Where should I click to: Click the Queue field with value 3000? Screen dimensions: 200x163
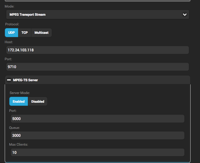97,135
